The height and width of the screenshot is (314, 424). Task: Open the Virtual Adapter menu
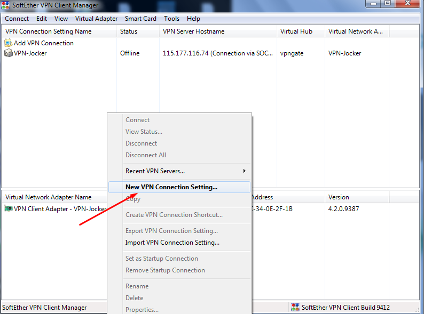tap(96, 19)
